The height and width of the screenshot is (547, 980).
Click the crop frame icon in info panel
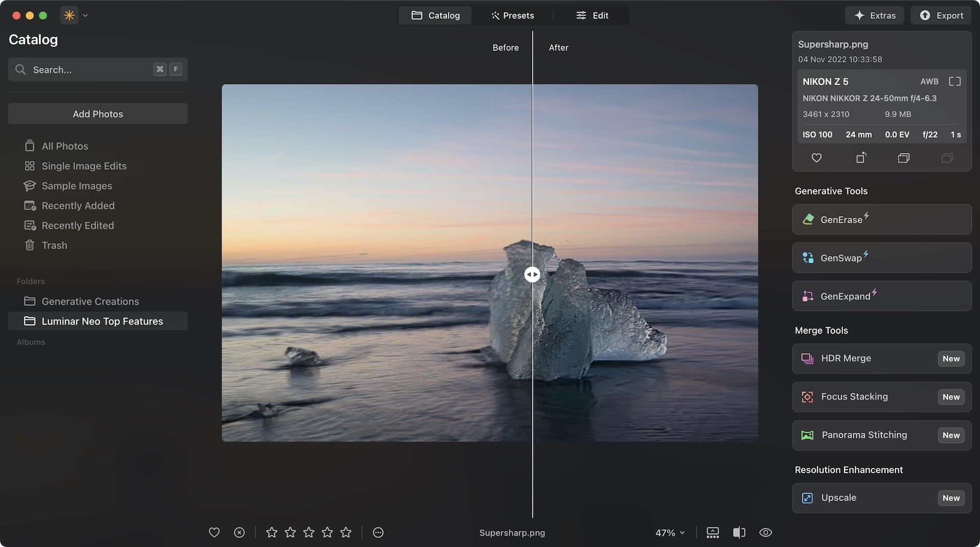point(954,82)
